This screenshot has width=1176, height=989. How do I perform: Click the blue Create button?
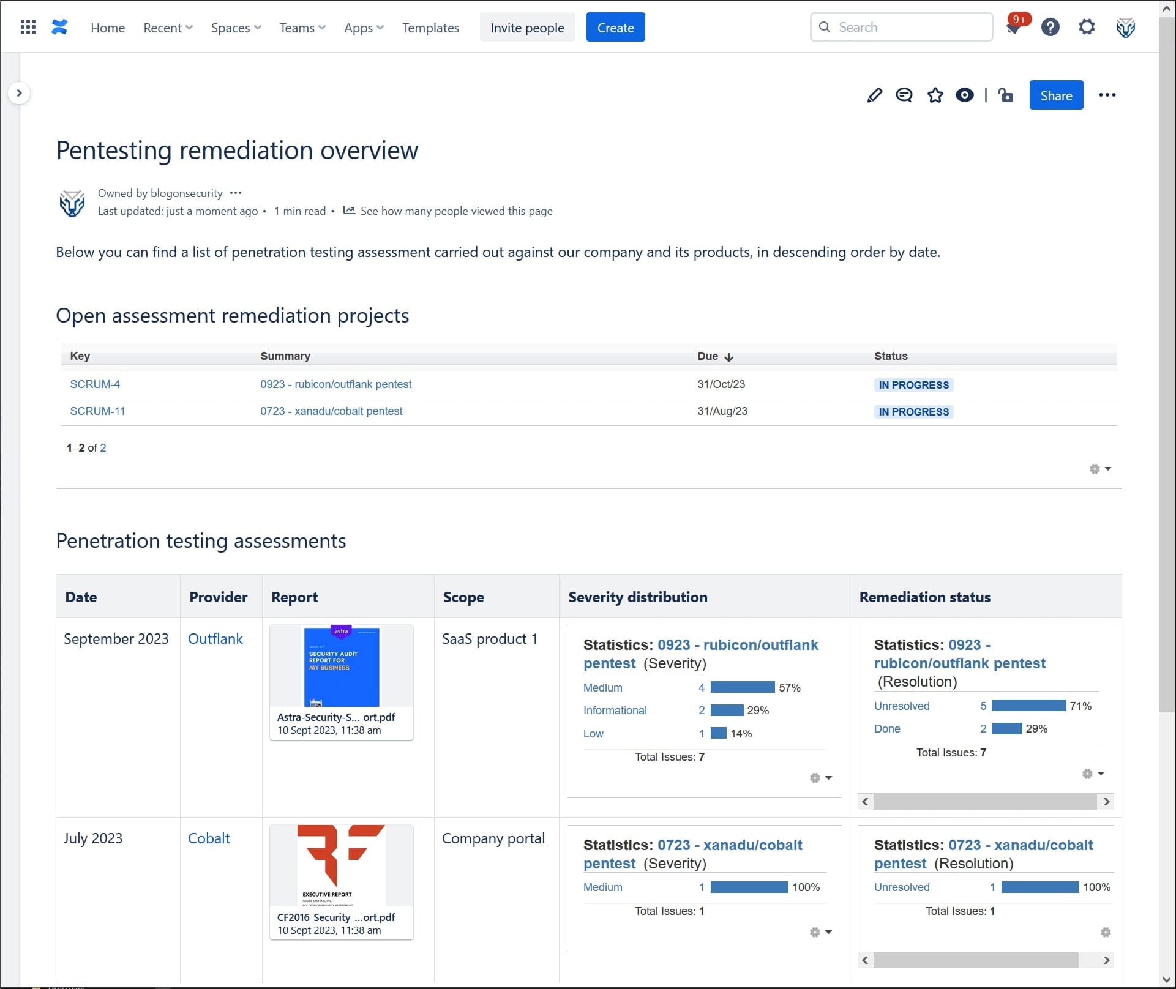pos(615,27)
